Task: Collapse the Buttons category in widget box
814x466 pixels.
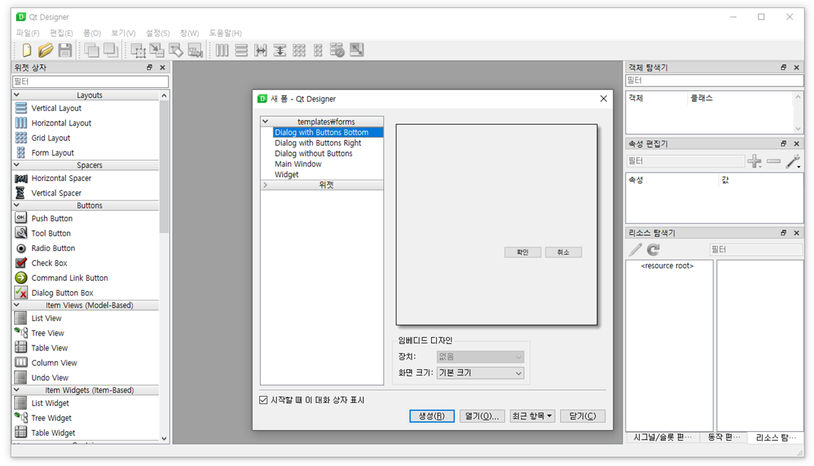Action: pos(16,206)
